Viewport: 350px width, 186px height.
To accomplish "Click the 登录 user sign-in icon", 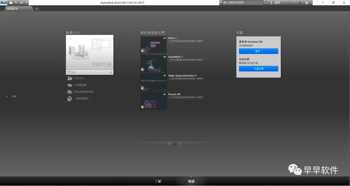I will tap(272, 3).
